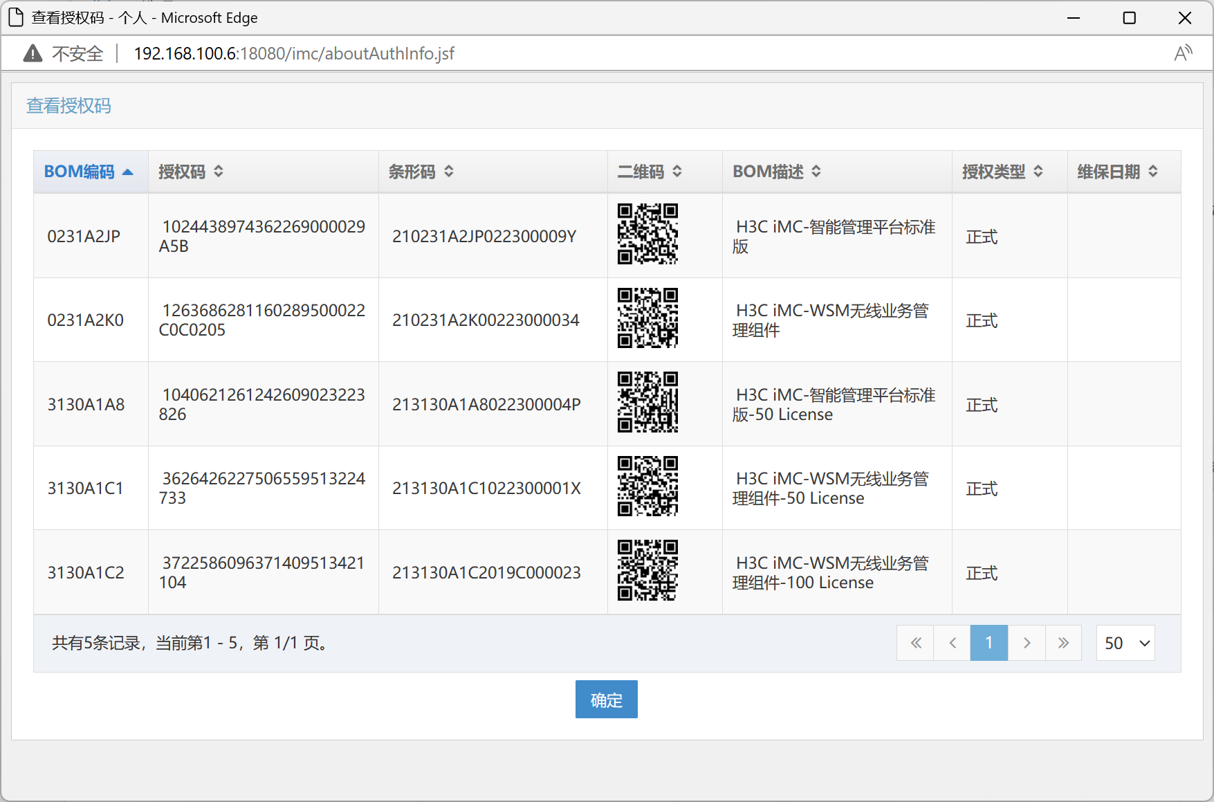Click description H3C iMC-智能管理平台标准版-50 License

click(x=834, y=404)
